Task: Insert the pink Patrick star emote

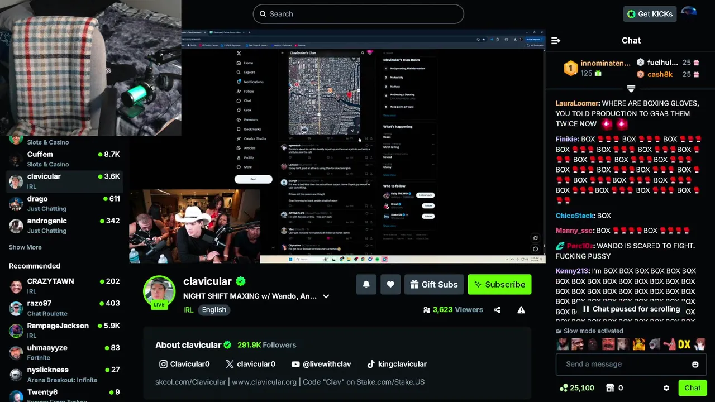Action: 669,344
